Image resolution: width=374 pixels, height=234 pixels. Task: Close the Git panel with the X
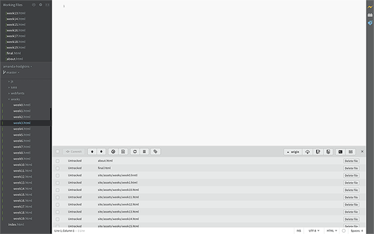click(x=362, y=152)
